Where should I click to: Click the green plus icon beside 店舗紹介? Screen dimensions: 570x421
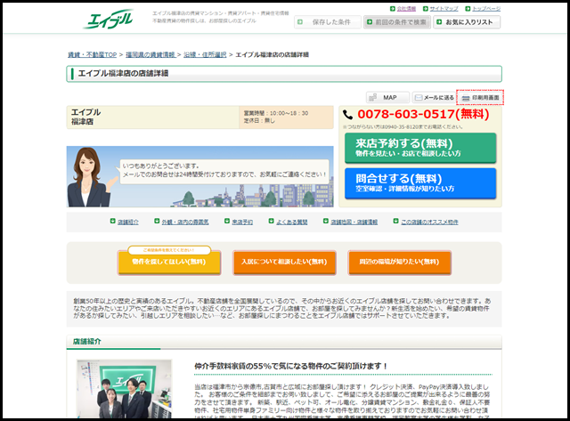pos(113,221)
